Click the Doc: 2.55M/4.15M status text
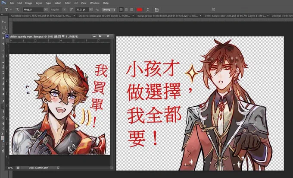 [38, 168]
